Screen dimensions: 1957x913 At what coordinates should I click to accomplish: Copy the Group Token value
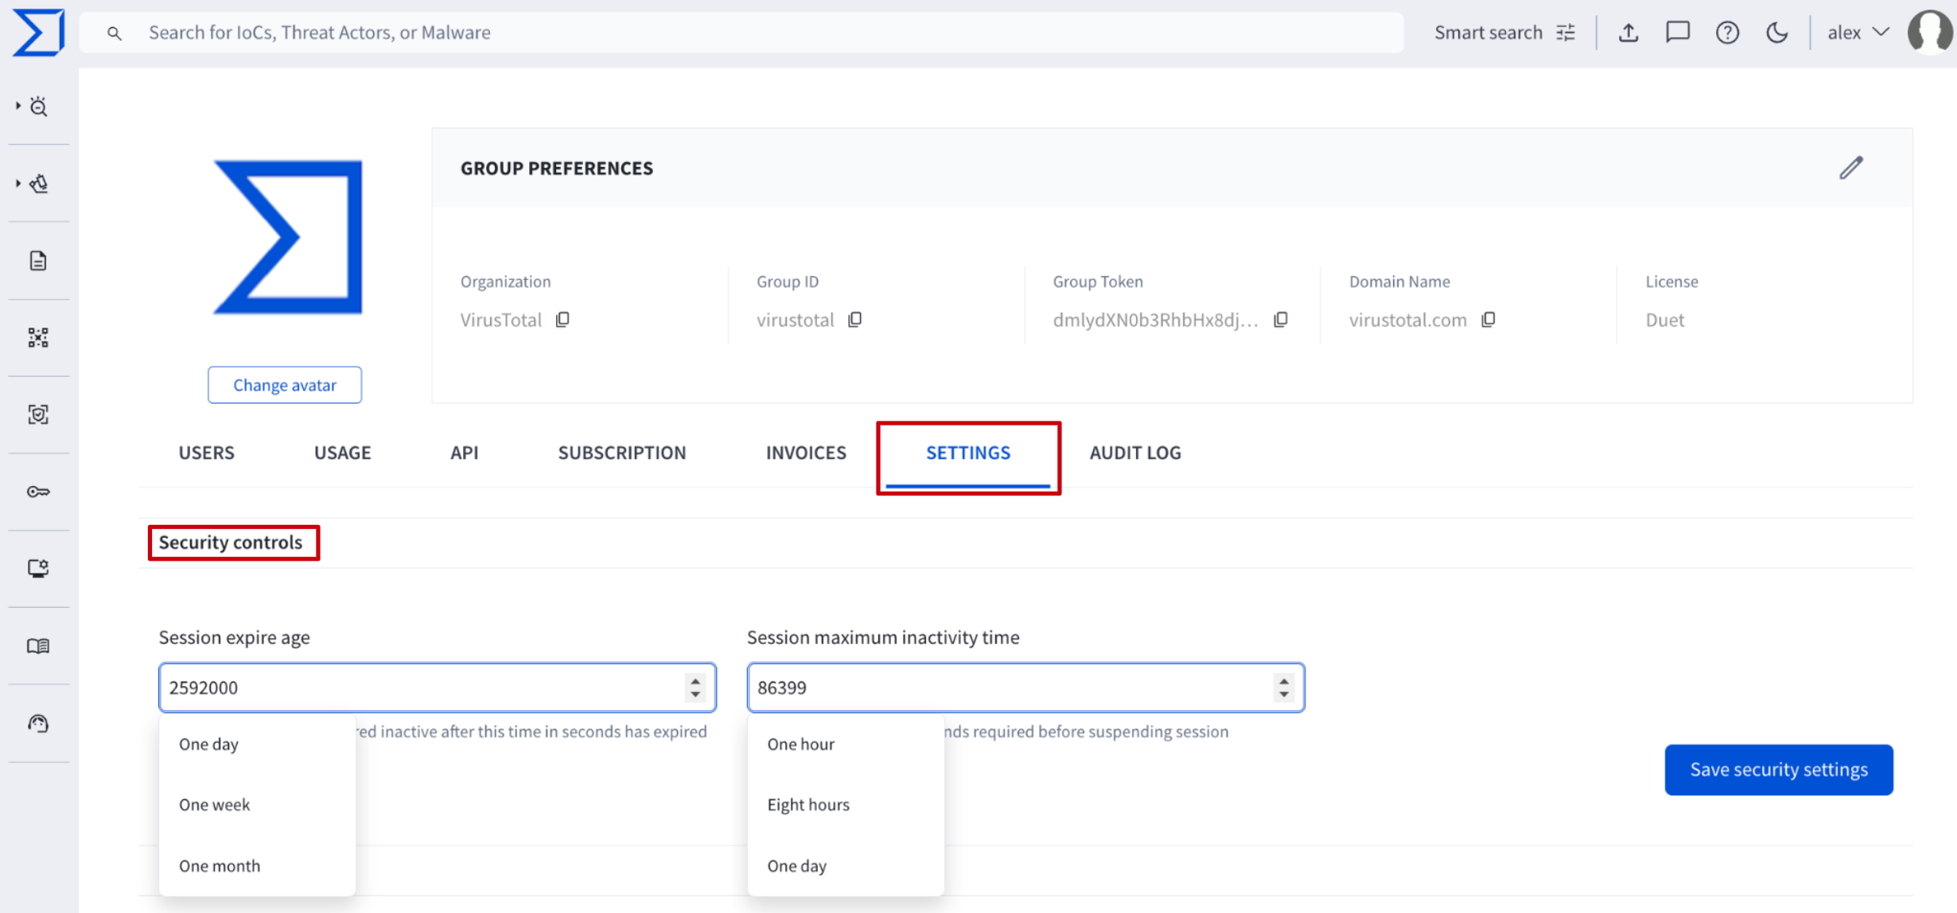coord(1281,320)
